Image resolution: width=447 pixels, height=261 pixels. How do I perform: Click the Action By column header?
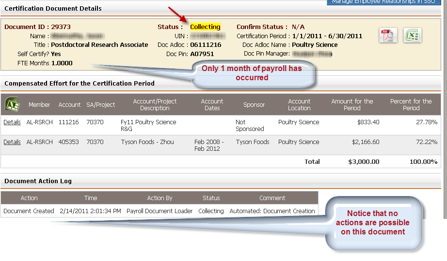point(160,198)
